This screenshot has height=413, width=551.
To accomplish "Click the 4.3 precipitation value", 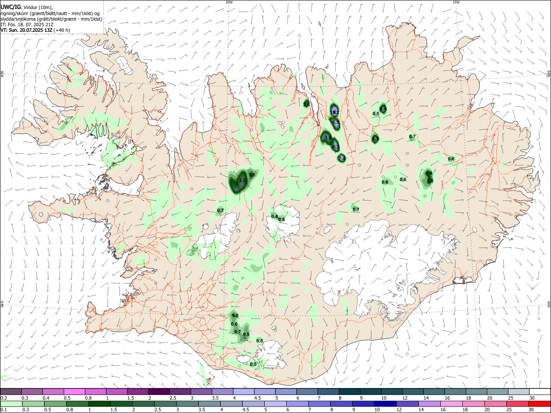I will 375,139.
